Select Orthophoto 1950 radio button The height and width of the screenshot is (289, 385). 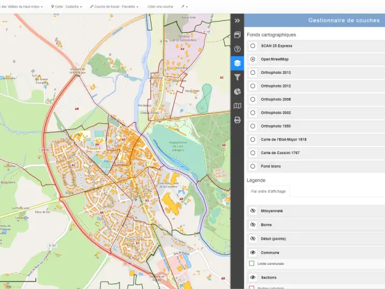252,126
